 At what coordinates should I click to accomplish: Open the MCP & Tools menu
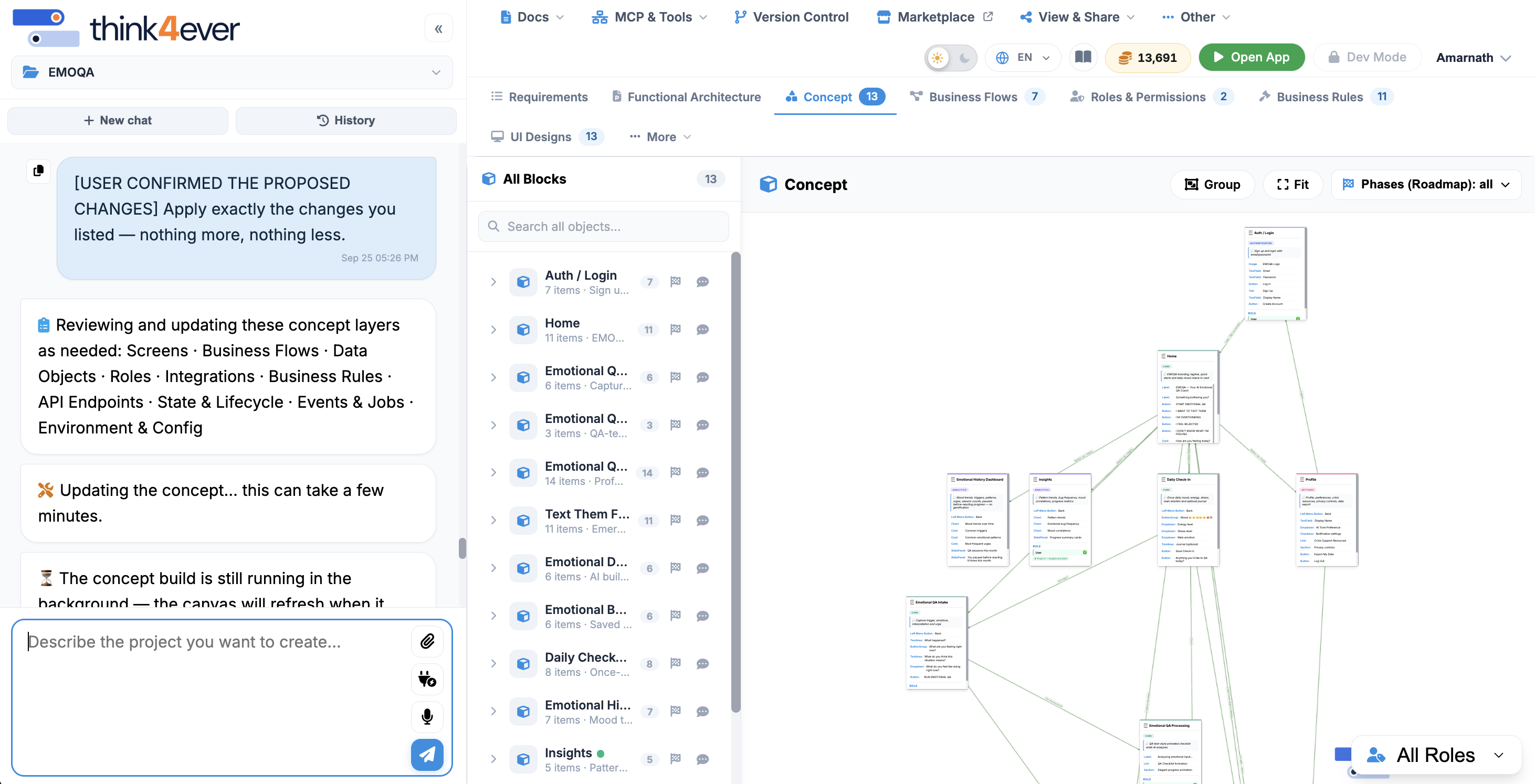point(649,17)
